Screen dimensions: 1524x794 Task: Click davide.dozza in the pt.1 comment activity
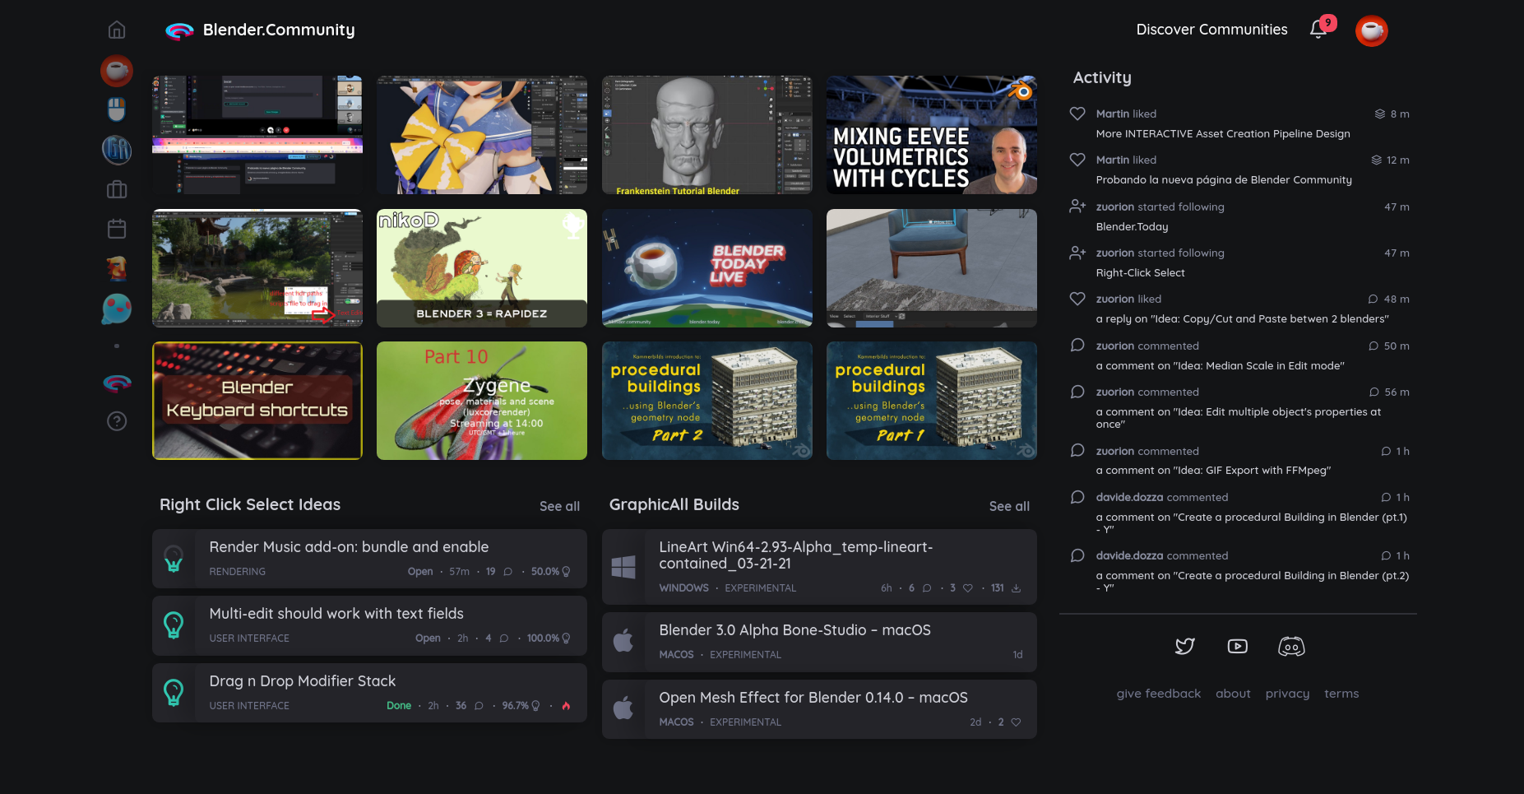[1128, 497]
